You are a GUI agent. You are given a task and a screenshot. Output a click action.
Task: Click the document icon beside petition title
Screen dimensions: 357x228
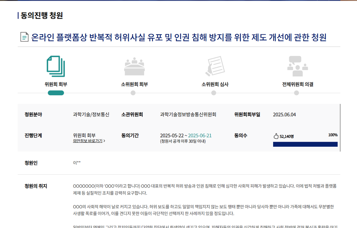24,37
